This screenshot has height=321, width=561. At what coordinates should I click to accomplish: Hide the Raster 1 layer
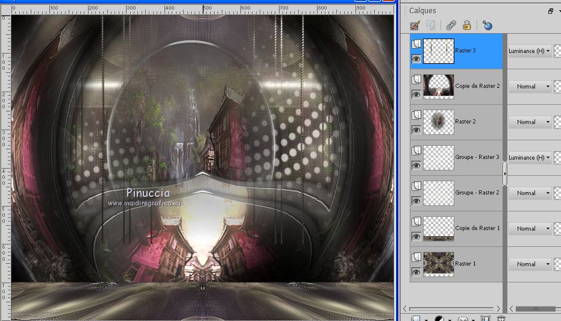click(416, 272)
